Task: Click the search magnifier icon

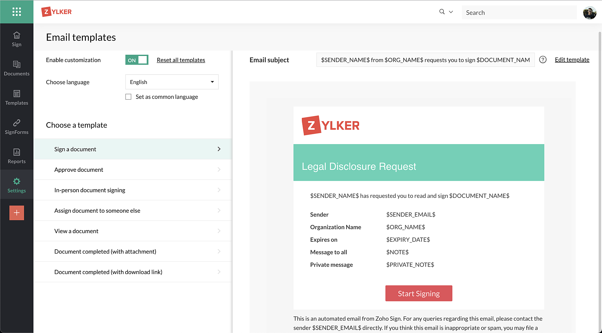Action: coord(442,12)
